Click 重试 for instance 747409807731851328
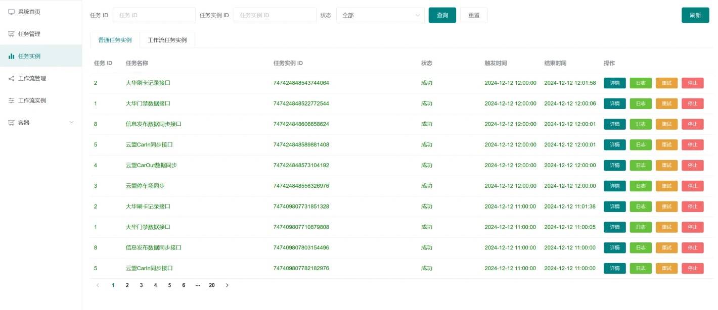718x310 pixels. [x=667, y=206]
